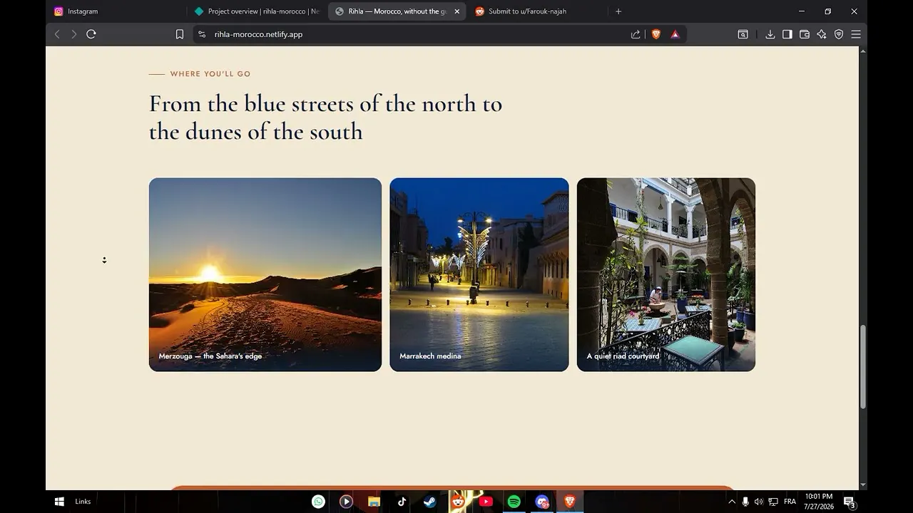Open the quiet riad courtyard photo card
This screenshot has height=513, width=913.
coord(666,274)
